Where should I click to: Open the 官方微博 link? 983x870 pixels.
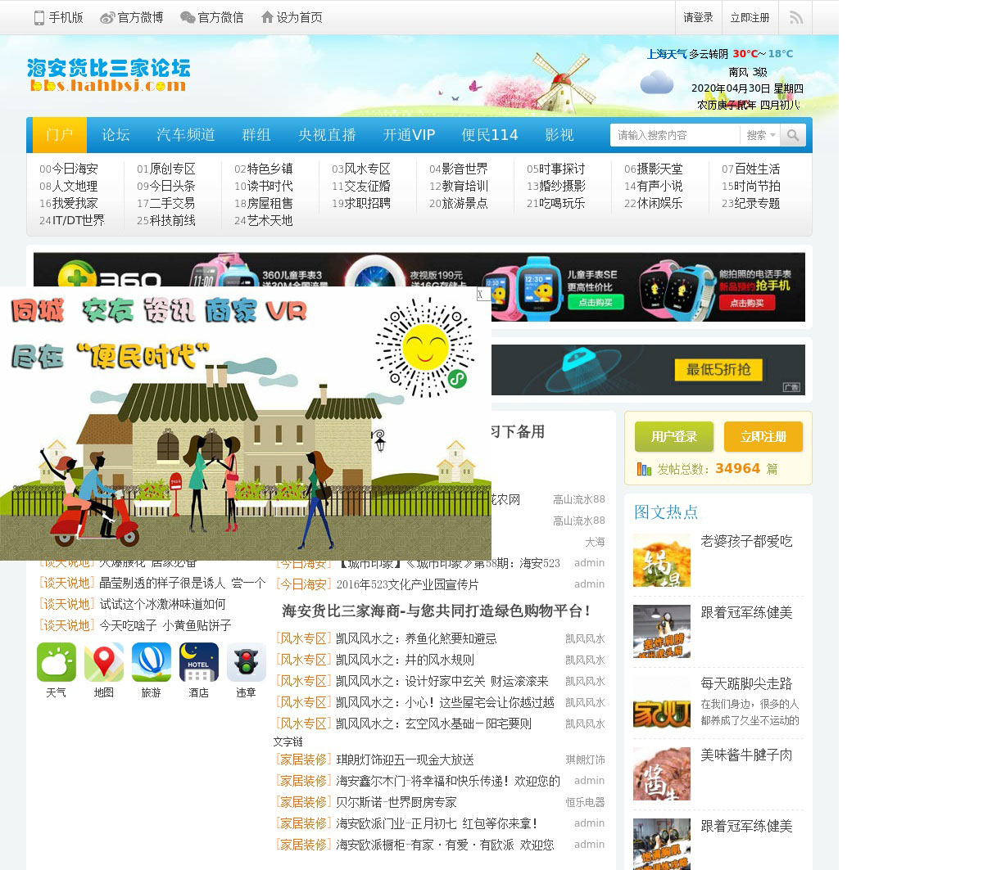tap(131, 17)
